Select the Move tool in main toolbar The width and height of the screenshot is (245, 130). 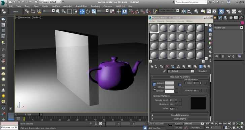(82, 11)
